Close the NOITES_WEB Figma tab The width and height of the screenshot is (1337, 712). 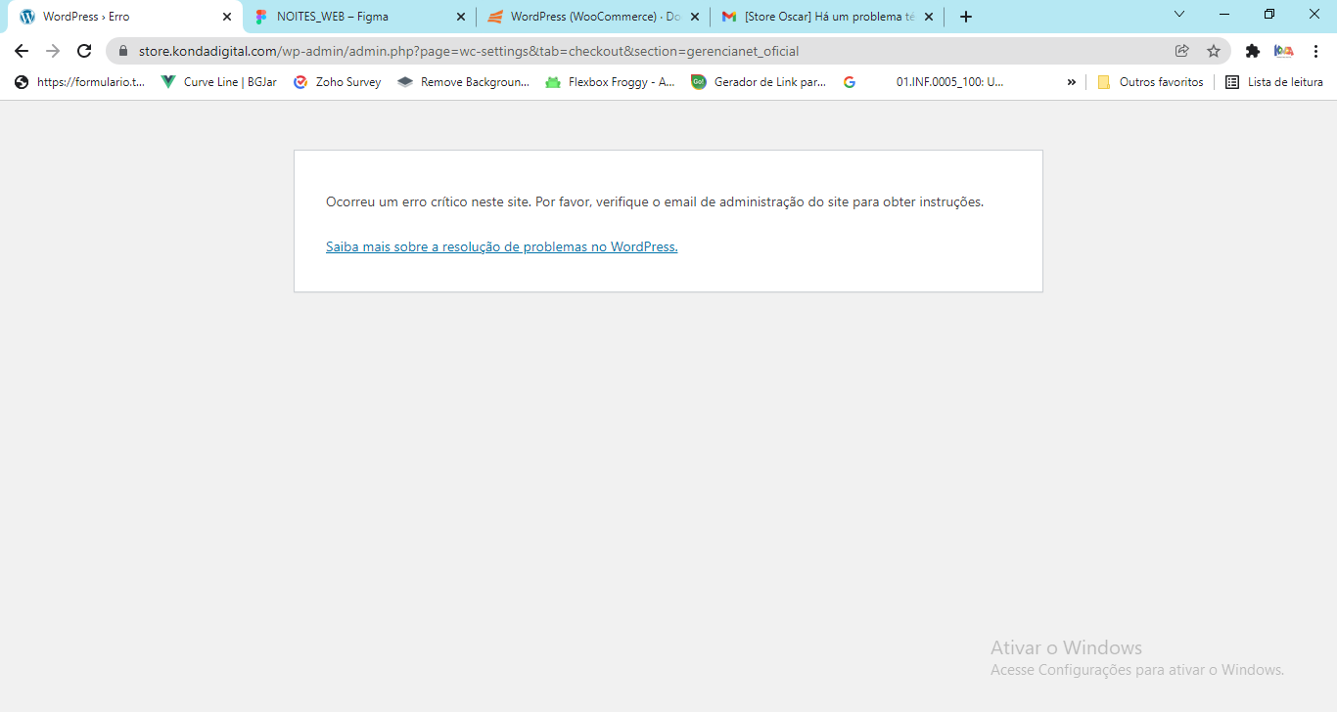click(x=461, y=17)
